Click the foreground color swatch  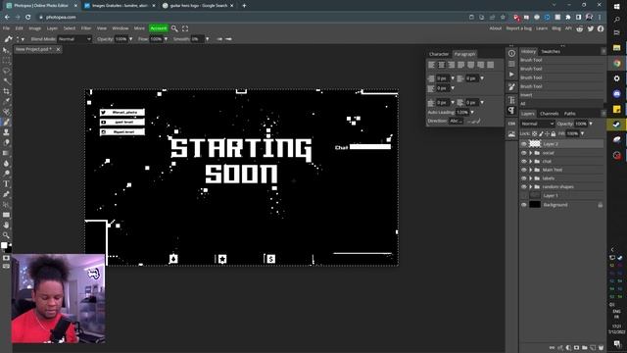coord(4,245)
